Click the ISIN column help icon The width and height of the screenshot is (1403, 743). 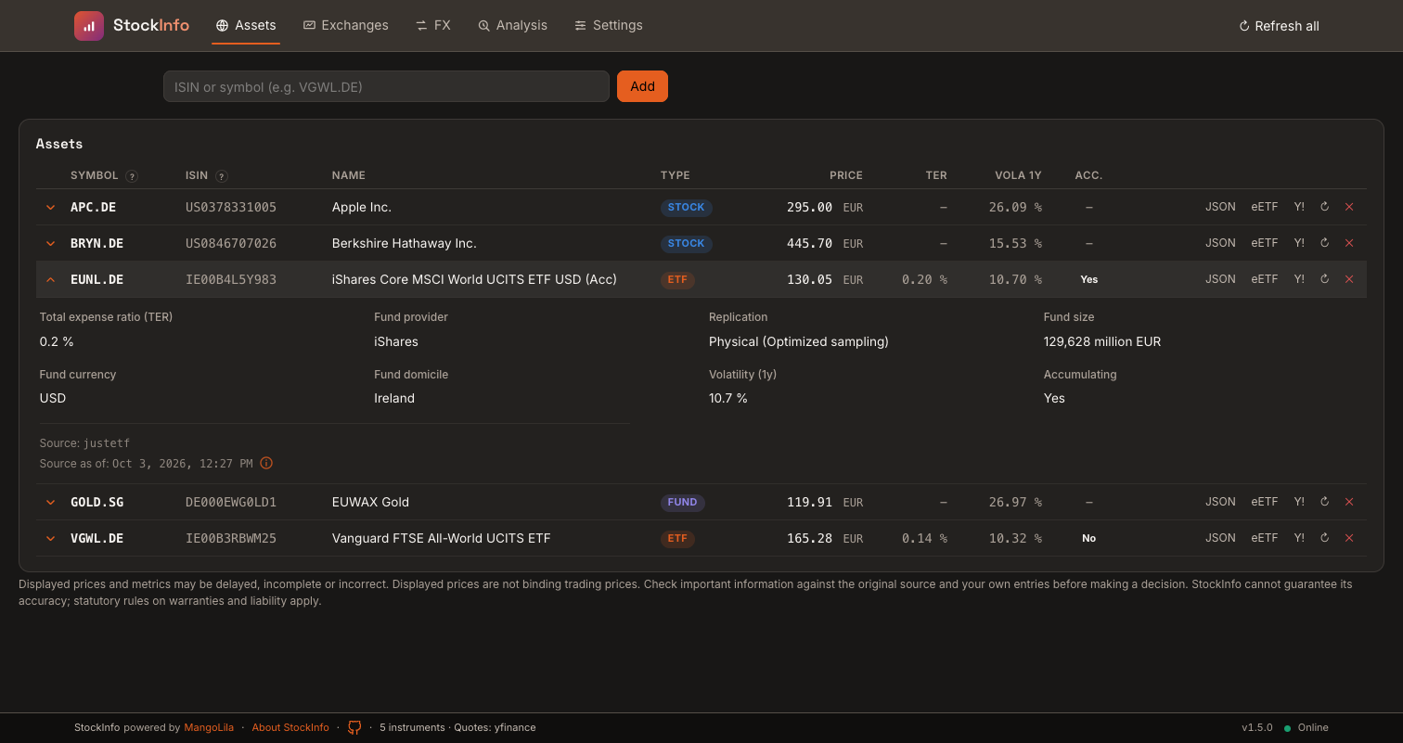[221, 176]
